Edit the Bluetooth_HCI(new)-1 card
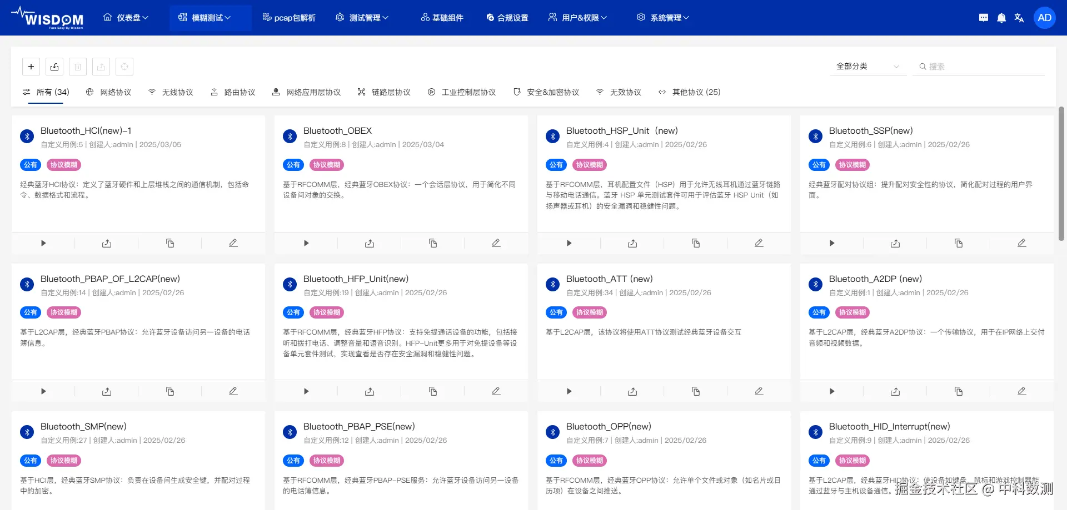Screen dimensions: 1067x510 click(233, 243)
